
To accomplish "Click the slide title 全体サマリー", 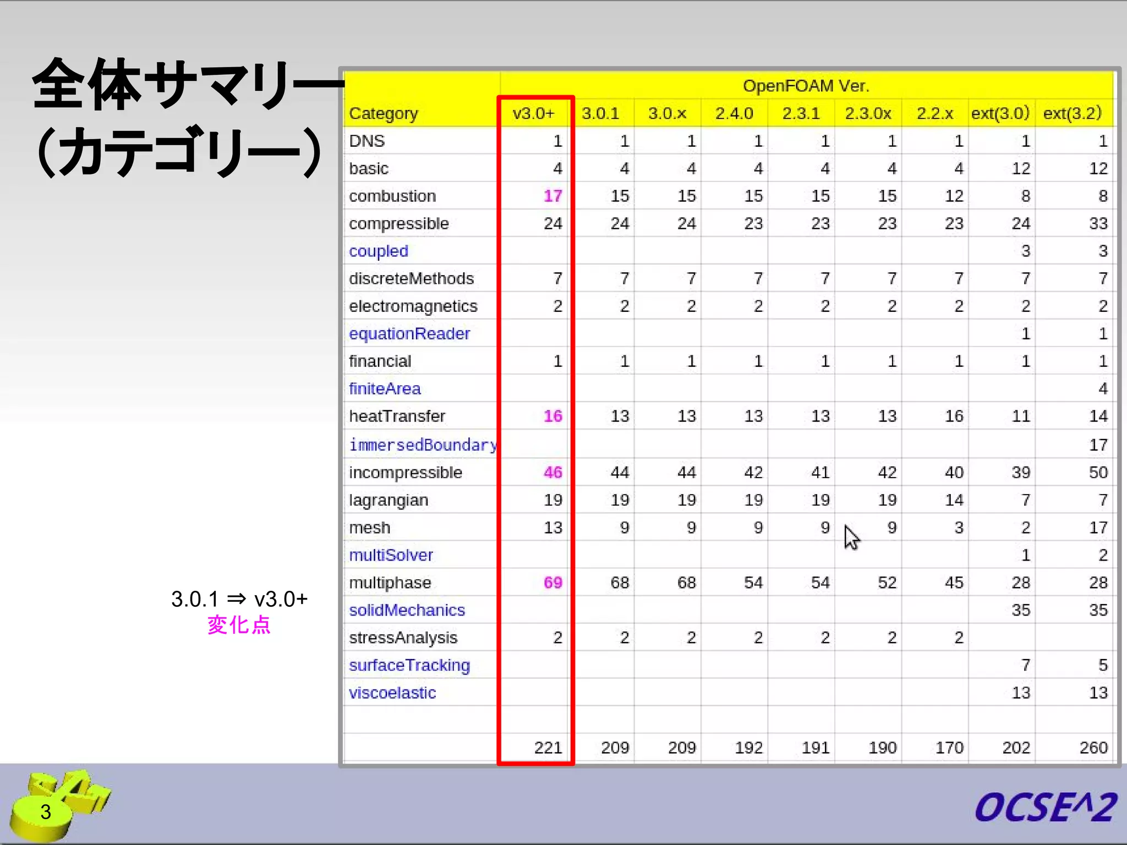I will pyautogui.click(x=188, y=85).
